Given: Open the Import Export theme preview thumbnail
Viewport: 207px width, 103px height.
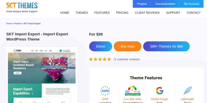Looking at the screenshot, I should [x=42, y=75].
